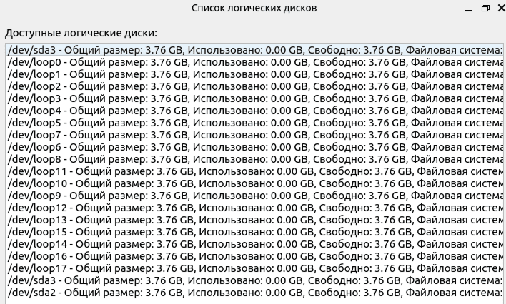
Task: Select the /dev/loop0 disk entry
Action: click(x=254, y=62)
